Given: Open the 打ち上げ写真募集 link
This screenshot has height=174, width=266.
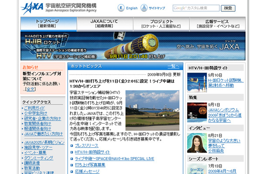Looking at the screenshot, I should point(90,165).
